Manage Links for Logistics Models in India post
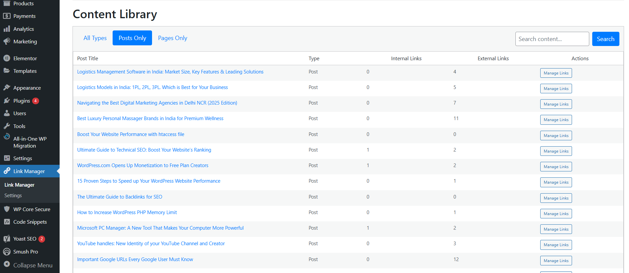The image size is (629, 273). pos(556,89)
